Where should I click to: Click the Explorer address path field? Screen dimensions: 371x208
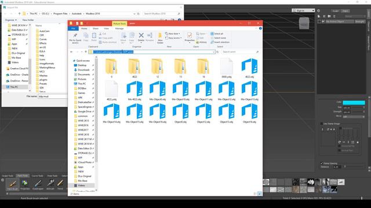(x=151, y=52)
